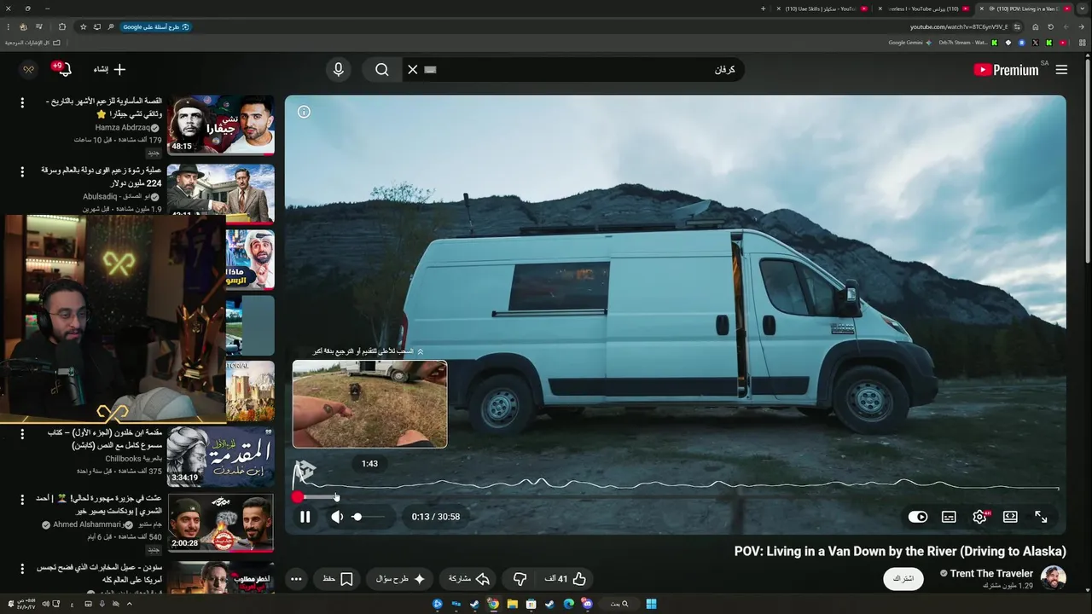Open the إنشاء create button

tap(109, 70)
